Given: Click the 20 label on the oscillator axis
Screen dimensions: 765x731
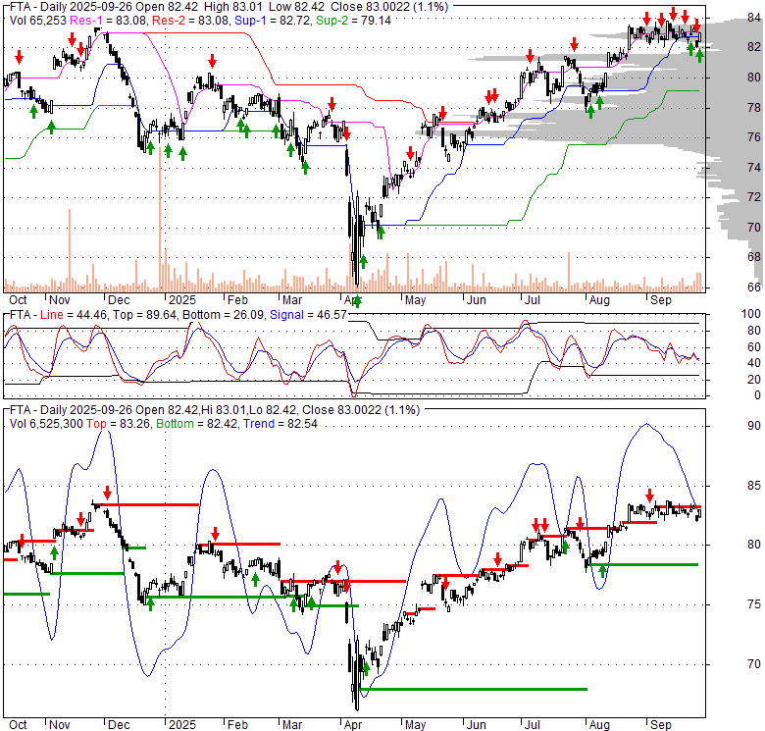Looking at the screenshot, I should (754, 380).
